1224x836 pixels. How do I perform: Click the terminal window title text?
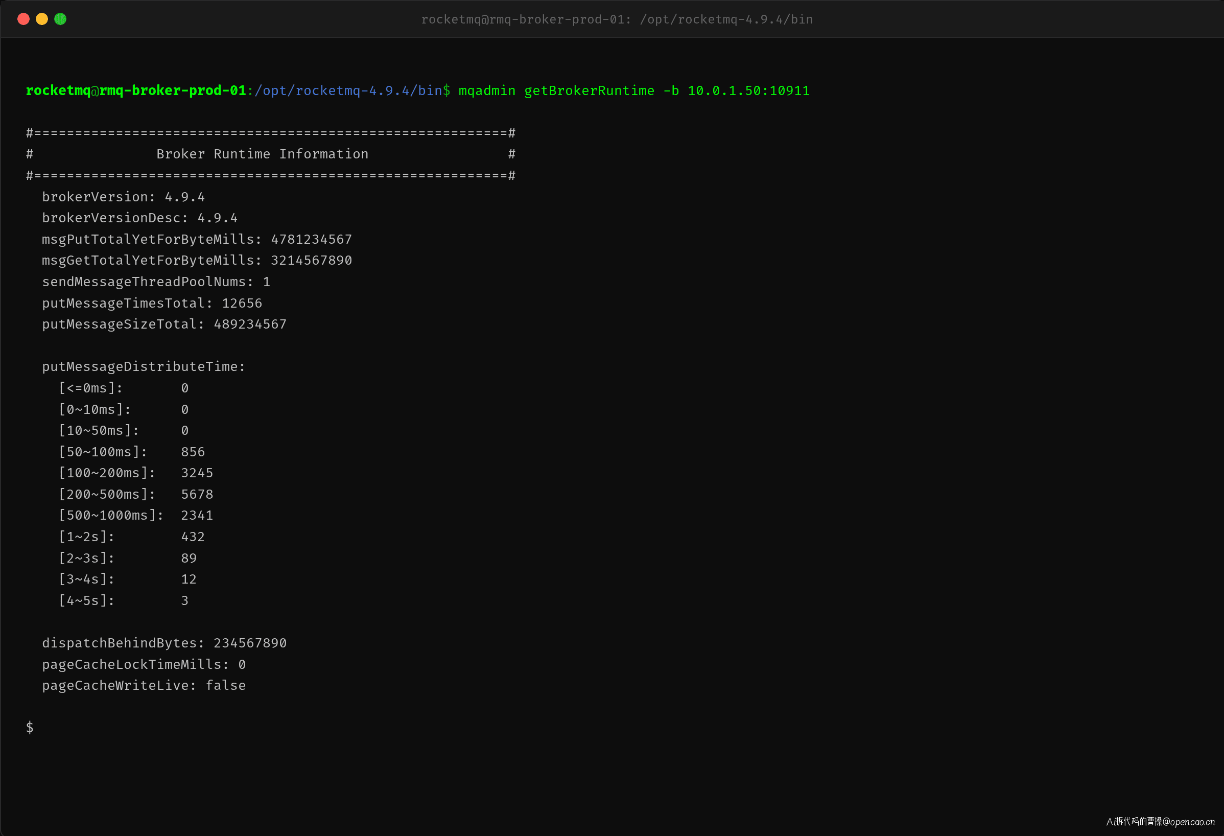click(617, 19)
